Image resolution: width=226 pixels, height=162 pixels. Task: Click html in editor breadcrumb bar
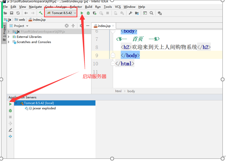[118, 91]
